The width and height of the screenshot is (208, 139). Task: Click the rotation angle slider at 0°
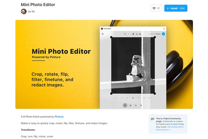[133, 98]
